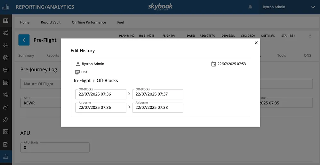Click the blue back arrow button
This screenshot has height=165, width=320.
coord(24,40)
